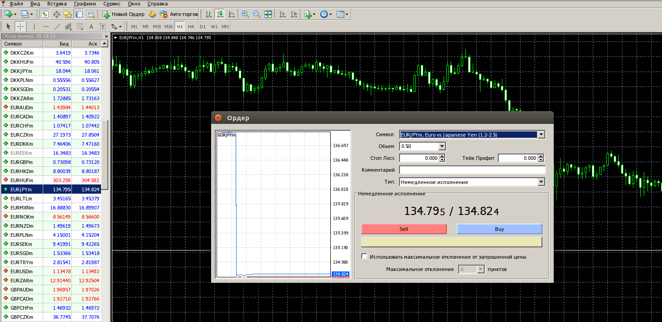Viewport: 662px width, 322px height.
Task: Select the Fibonacci retracement tool
Action: click(x=80, y=26)
